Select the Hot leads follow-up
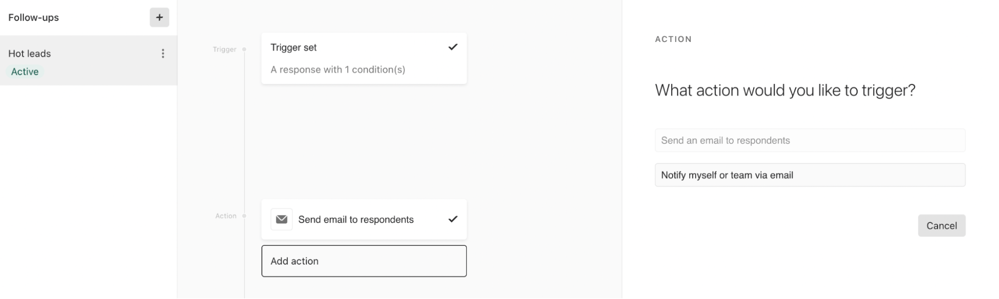This screenshot has width=999, height=299. [x=88, y=60]
